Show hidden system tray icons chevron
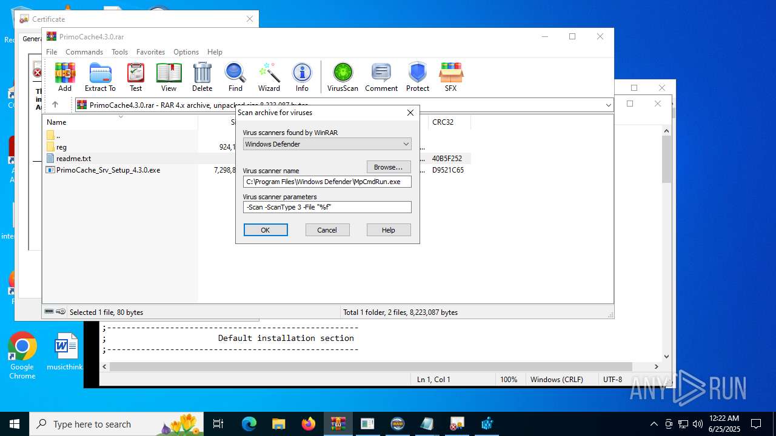The height and width of the screenshot is (436, 776). (654, 424)
